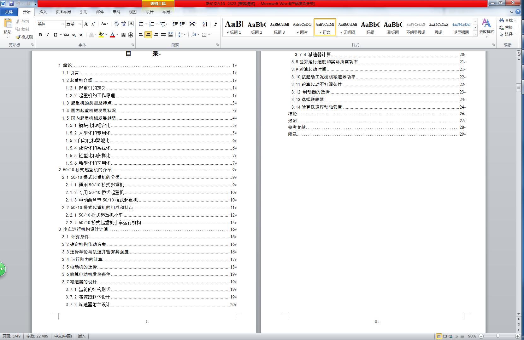This screenshot has height=340, width=524.
Task: Switch to Web Layout view
Action: (x=450, y=336)
